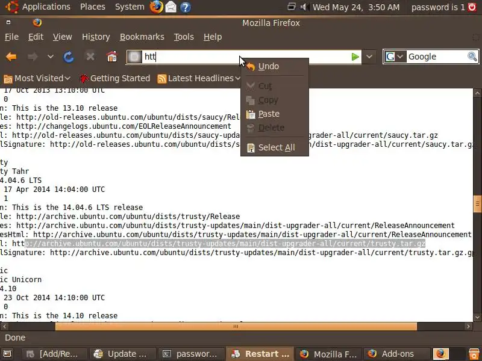Click the horizontal scrollbar thumb
This screenshot has width=482, height=361.
pos(236,326)
